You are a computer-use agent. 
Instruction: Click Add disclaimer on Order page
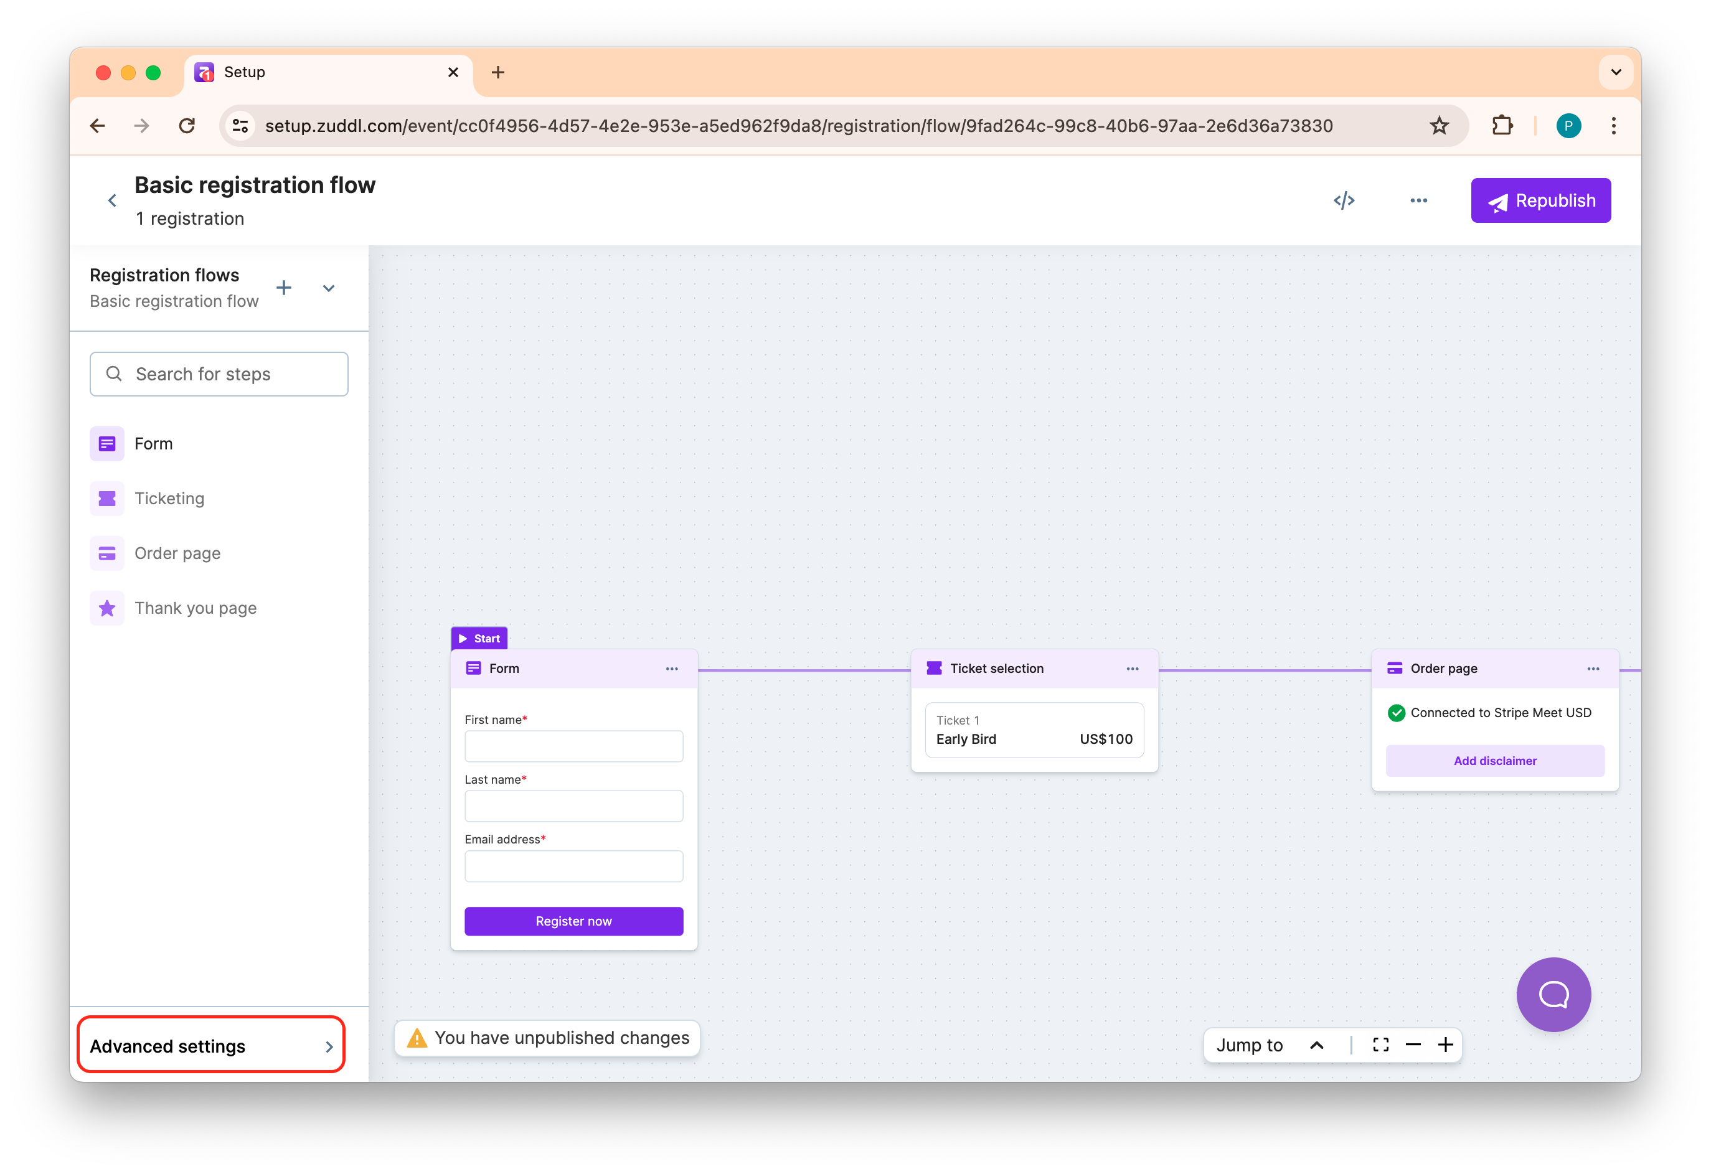pyautogui.click(x=1494, y=760)
